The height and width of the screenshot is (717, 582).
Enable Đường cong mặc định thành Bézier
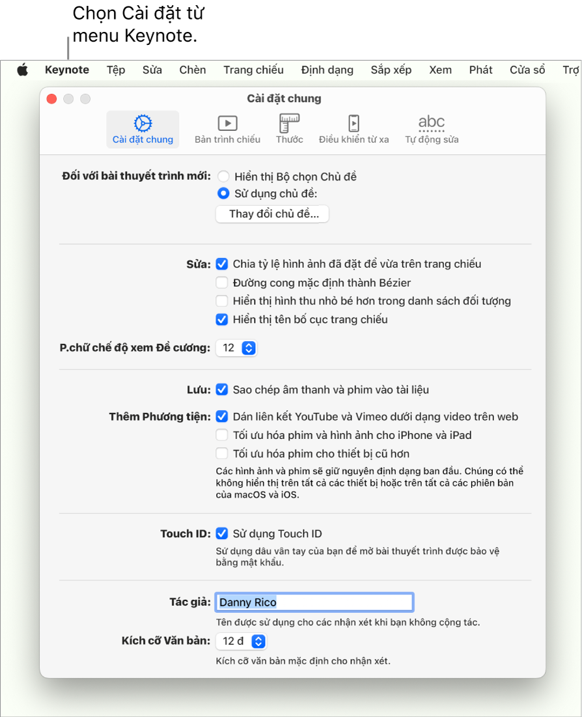[222, 283]
